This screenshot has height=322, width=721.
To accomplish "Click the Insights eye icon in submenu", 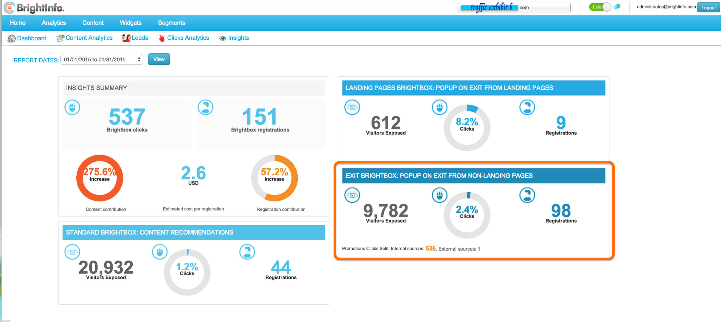I will 223,38.
